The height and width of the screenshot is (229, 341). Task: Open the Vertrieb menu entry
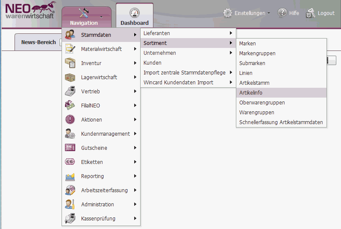(x=101, y=91)
